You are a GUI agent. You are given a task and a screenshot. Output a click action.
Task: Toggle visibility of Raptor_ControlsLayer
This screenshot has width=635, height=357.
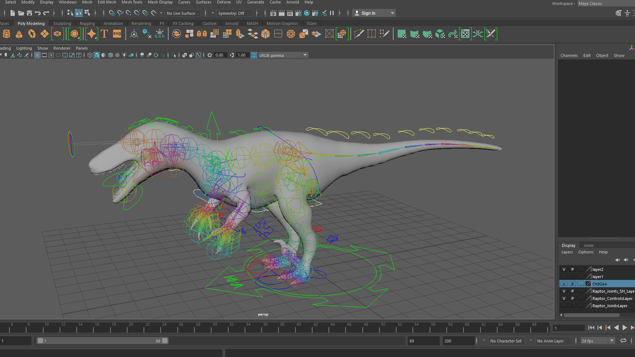tap(564, 298)
